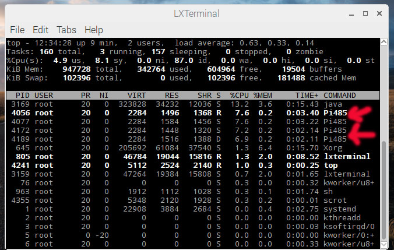
Task: Click PID 4056 in the process list
Action: (x=20, y=113)
